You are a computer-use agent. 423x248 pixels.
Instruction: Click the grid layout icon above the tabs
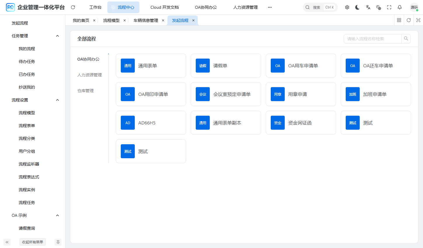(399, 20)
